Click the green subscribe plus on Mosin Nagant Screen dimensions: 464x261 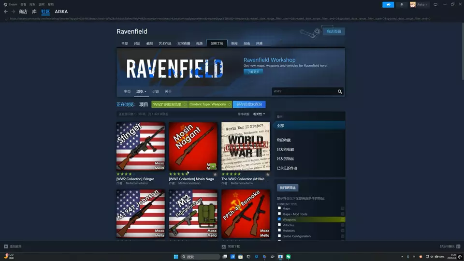pos(213,167)
